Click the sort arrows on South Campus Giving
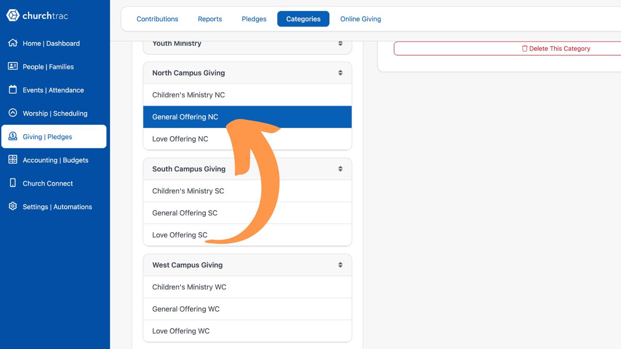 pyautogui.click(x=340, y=169)
